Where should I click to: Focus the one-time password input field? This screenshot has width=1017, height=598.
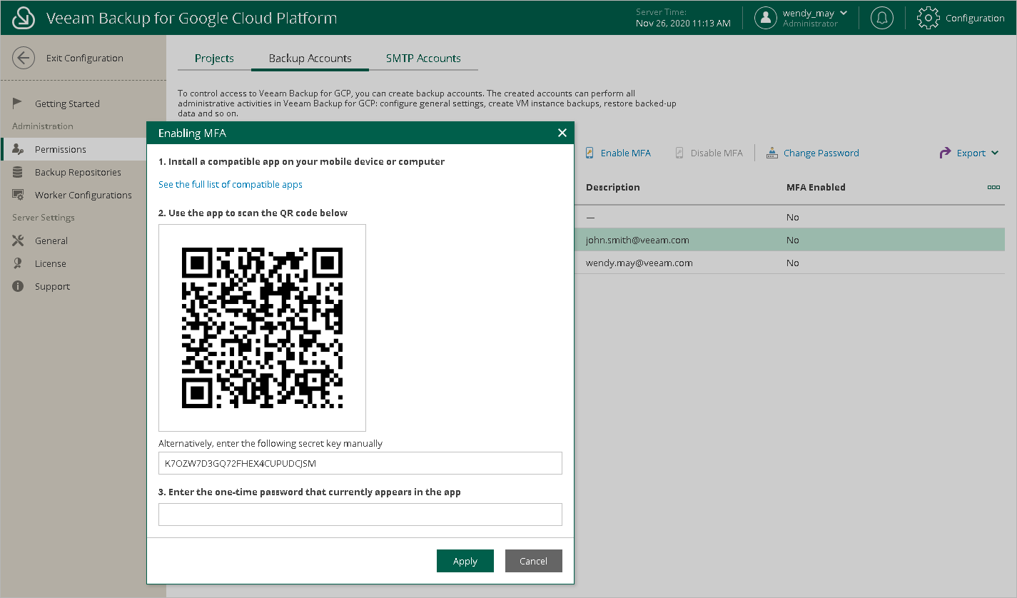point(360,515)
